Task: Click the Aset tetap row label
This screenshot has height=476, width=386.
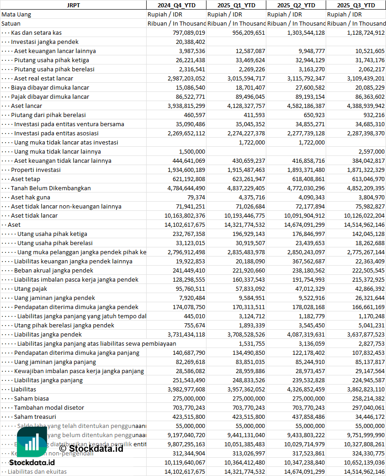Action: click(x=26, y=179)
